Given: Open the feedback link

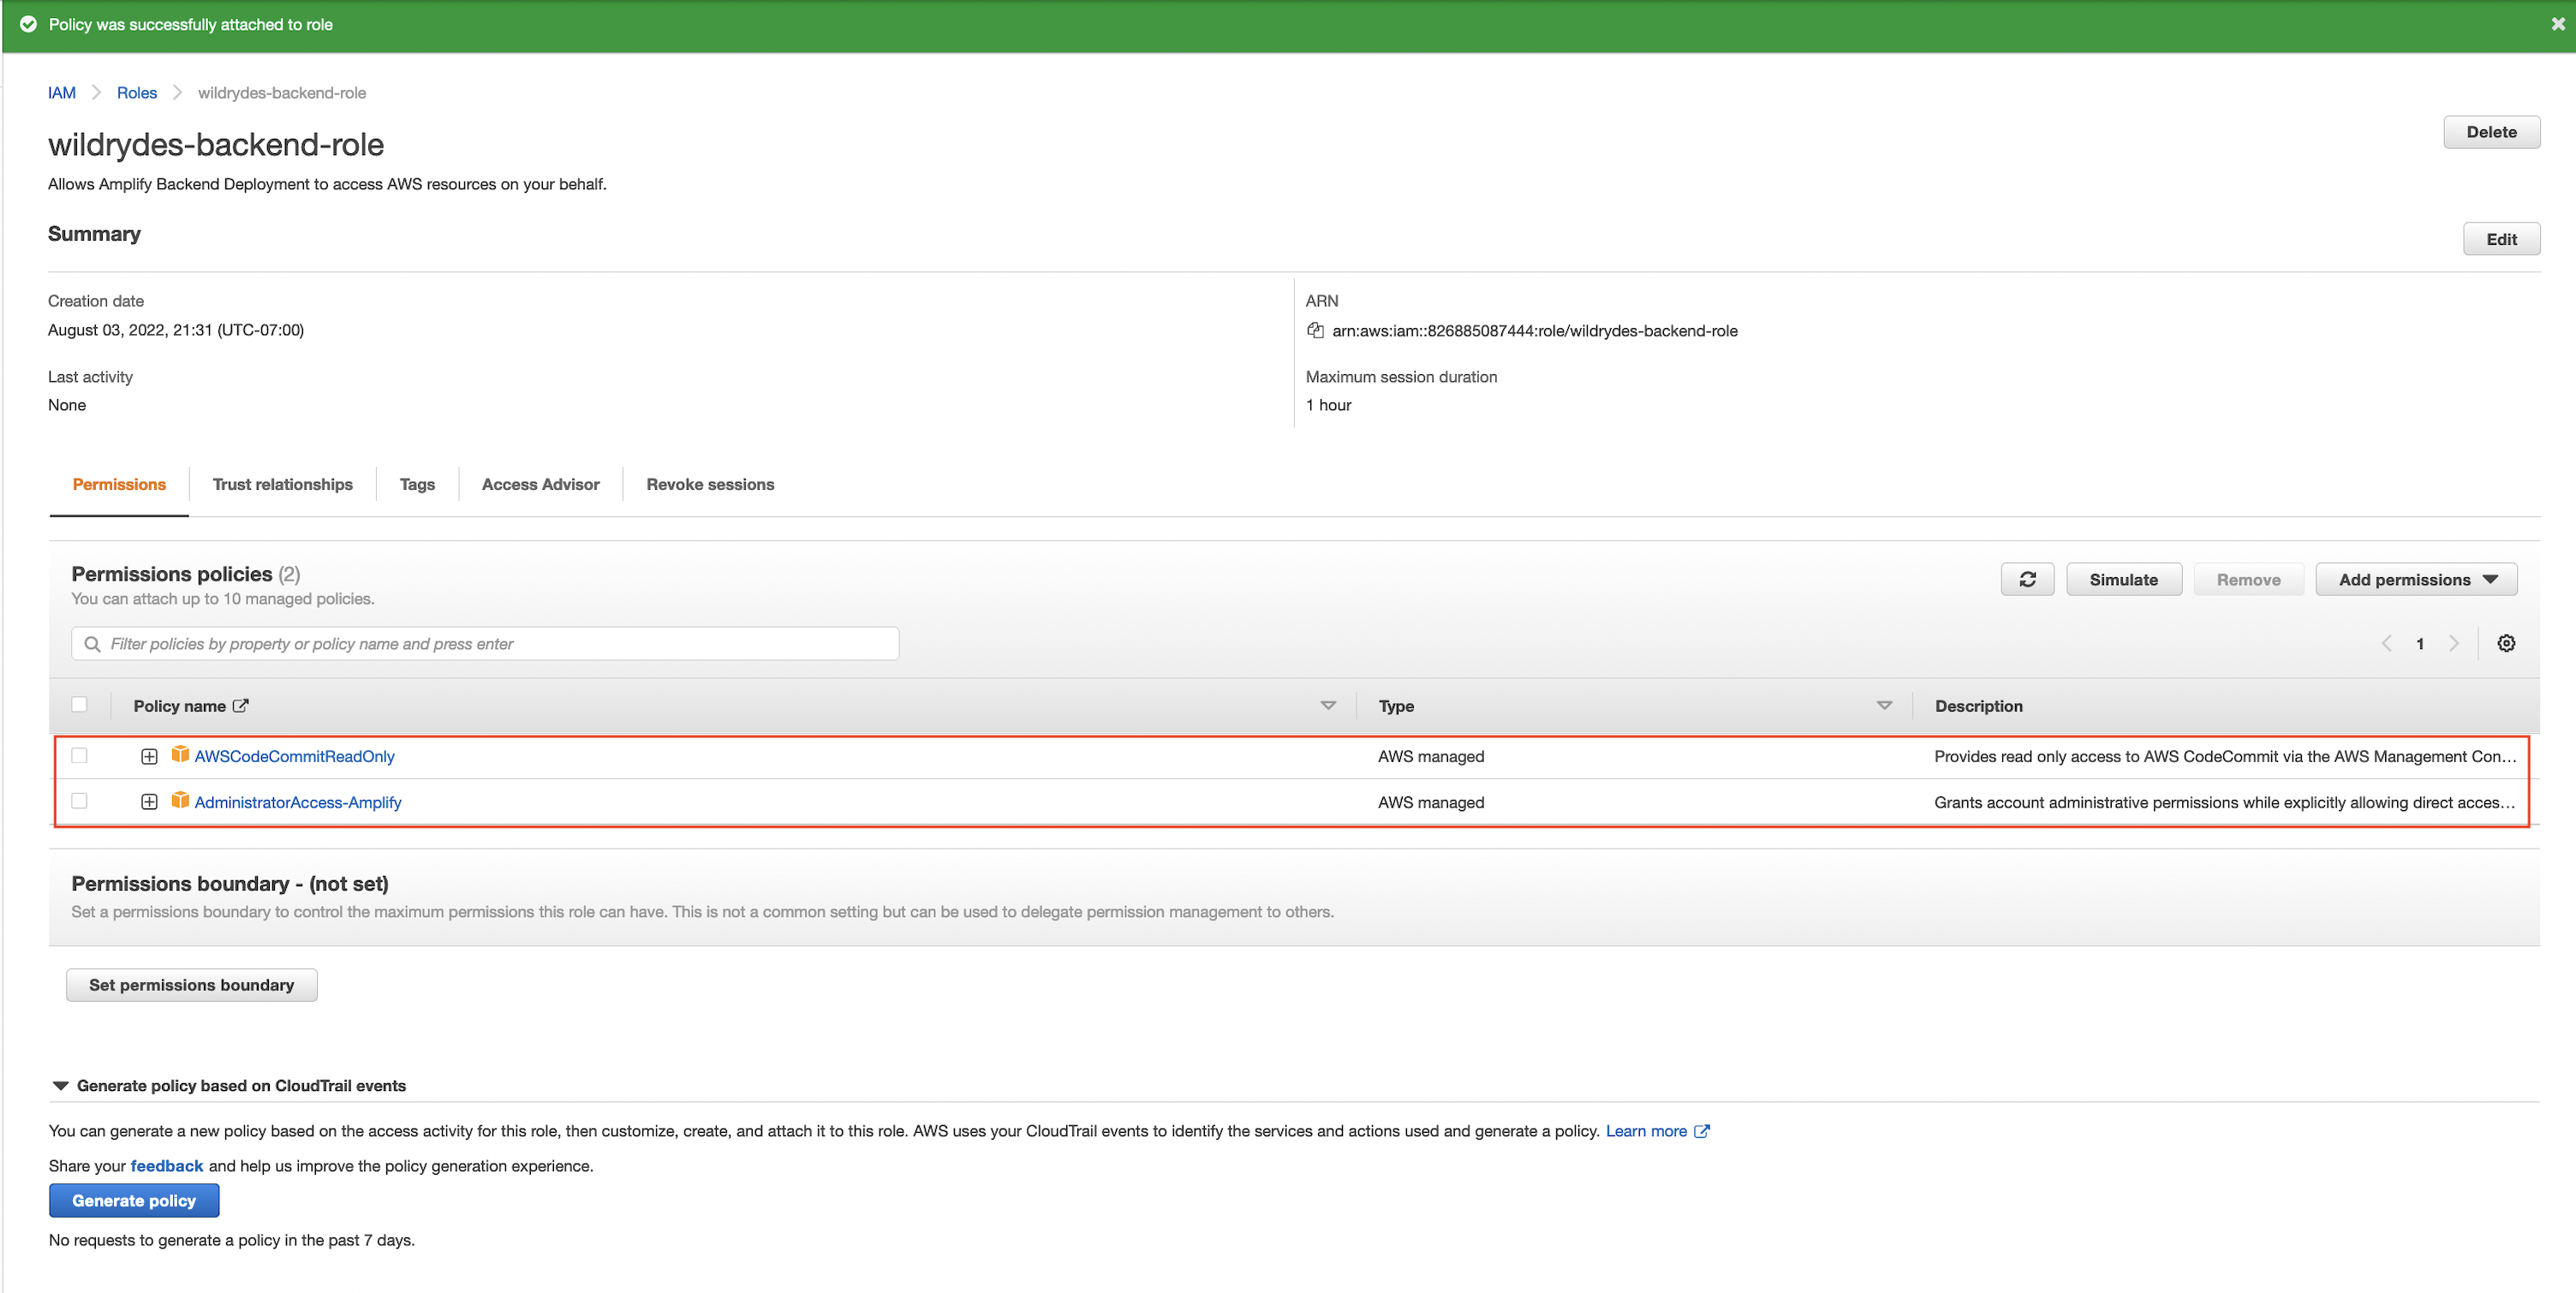Looking at the screenshot, I should (167, 1166).
